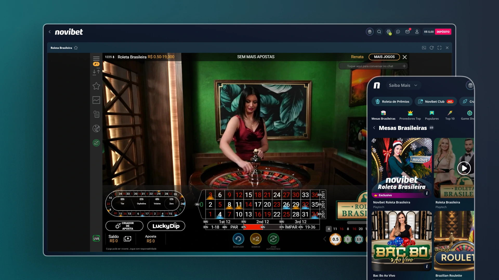Place a bet on the 2nd 12 dozen

click(262, 222)
